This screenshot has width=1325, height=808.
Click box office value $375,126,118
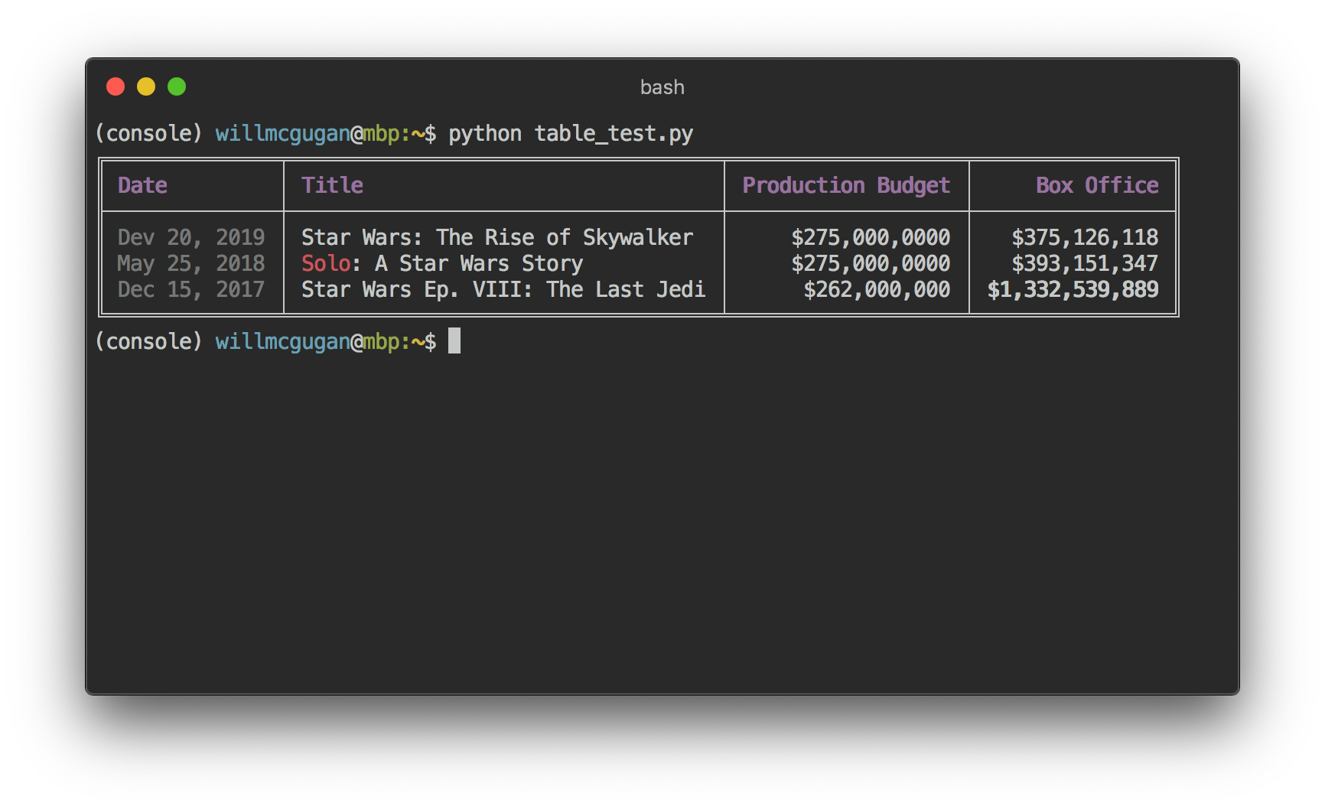click(x=1085, y=238)
